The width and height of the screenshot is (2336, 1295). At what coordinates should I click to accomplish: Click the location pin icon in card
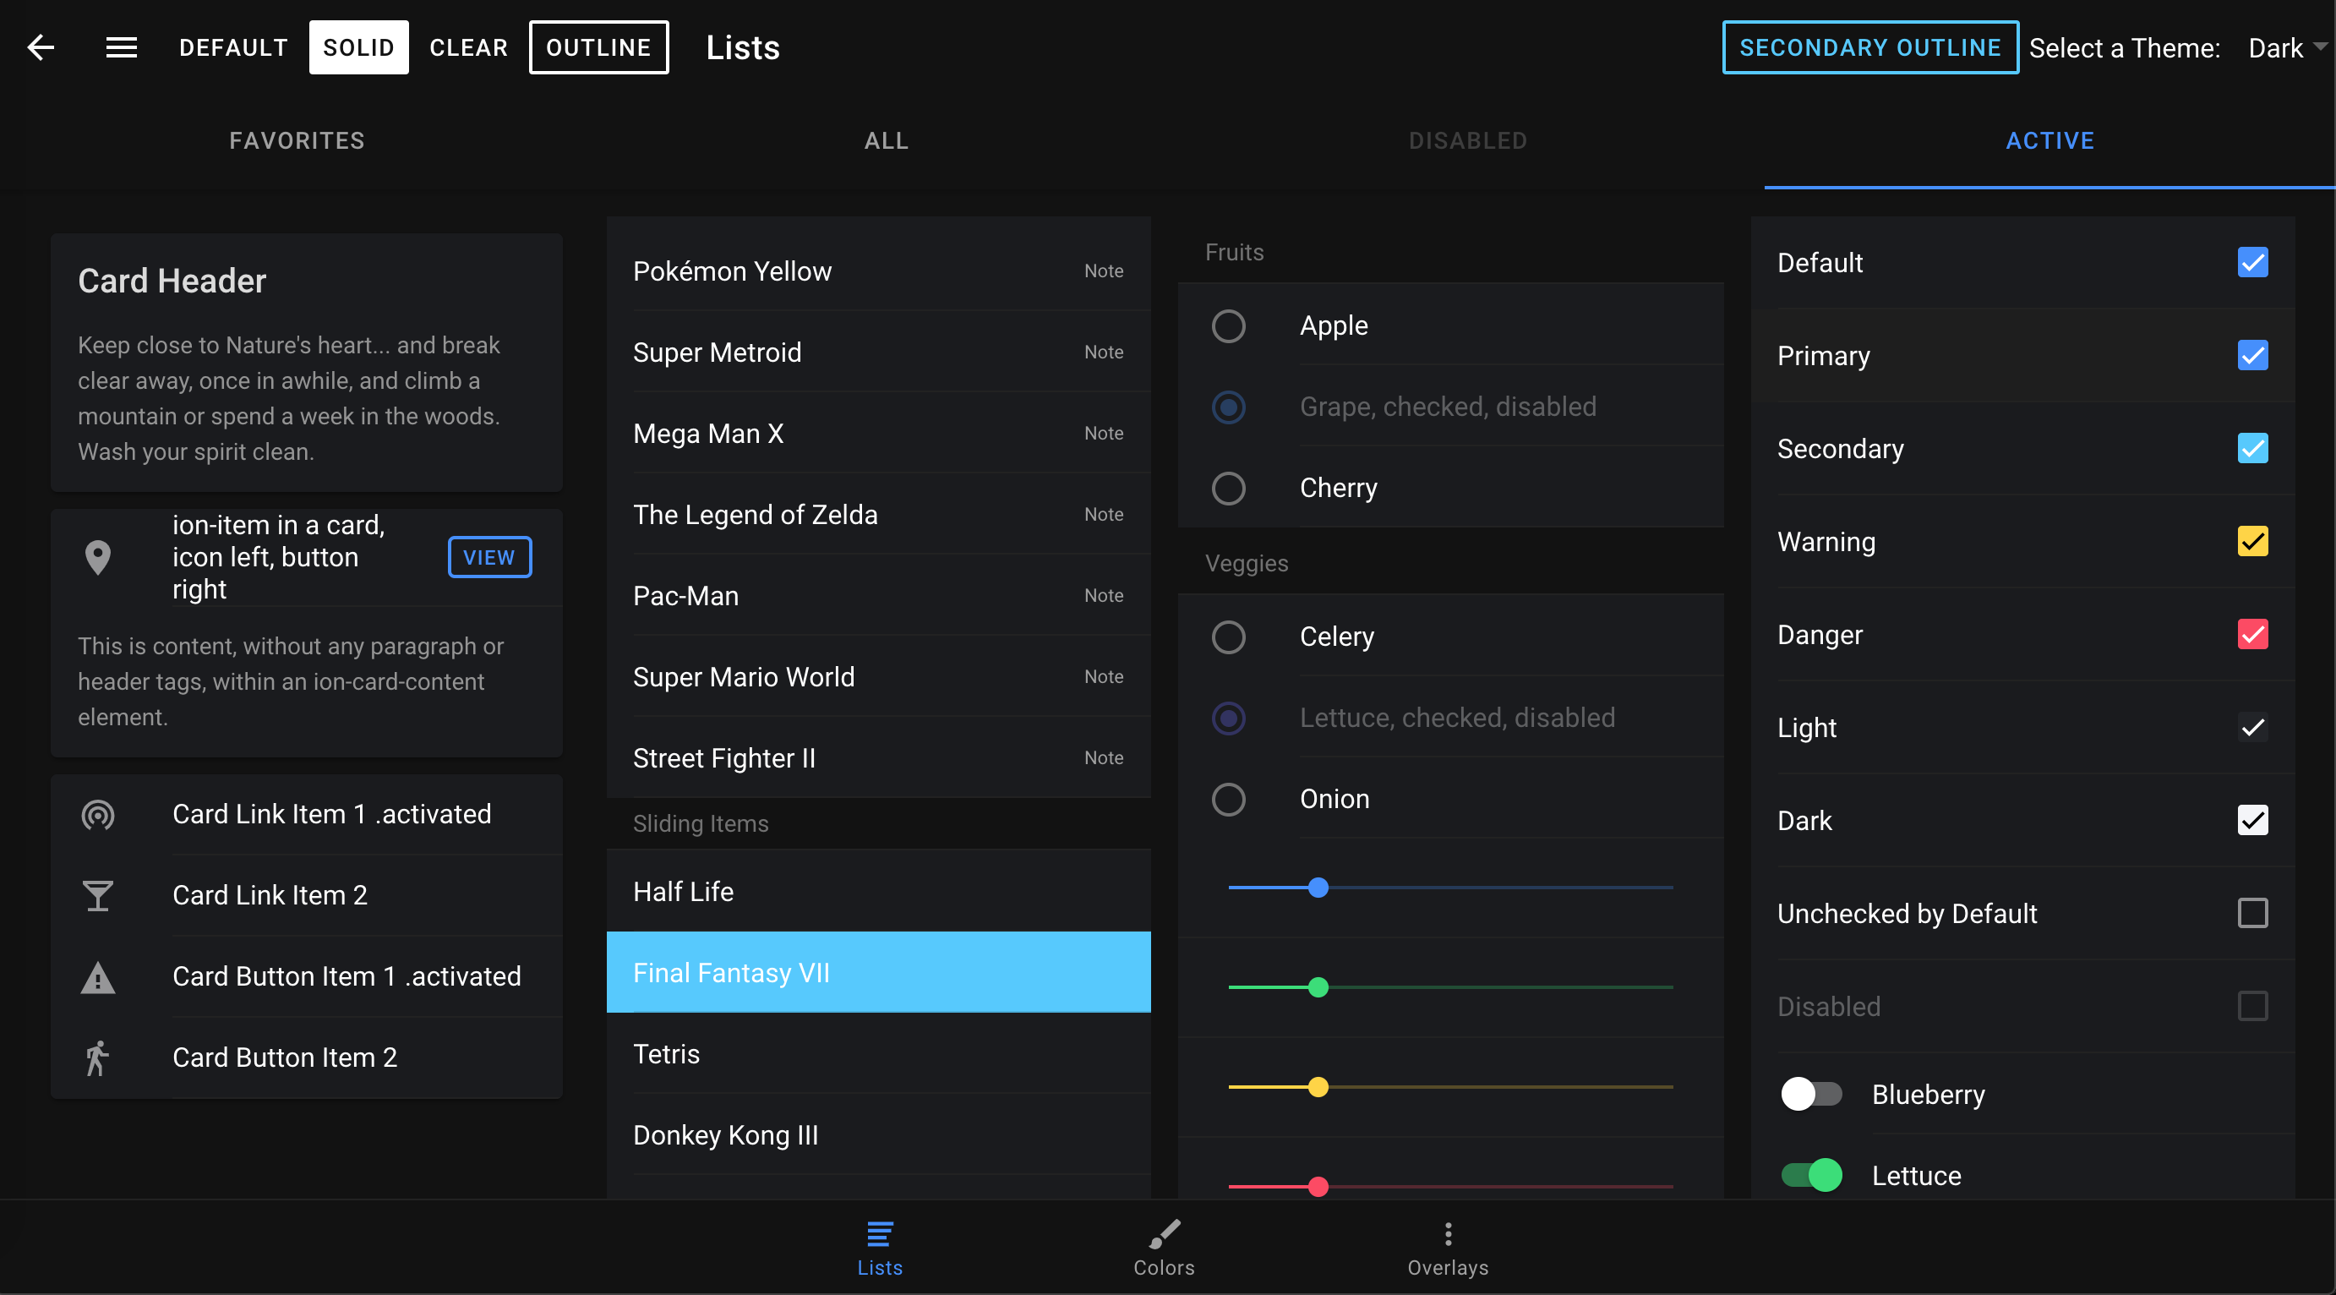coord(98,557)
